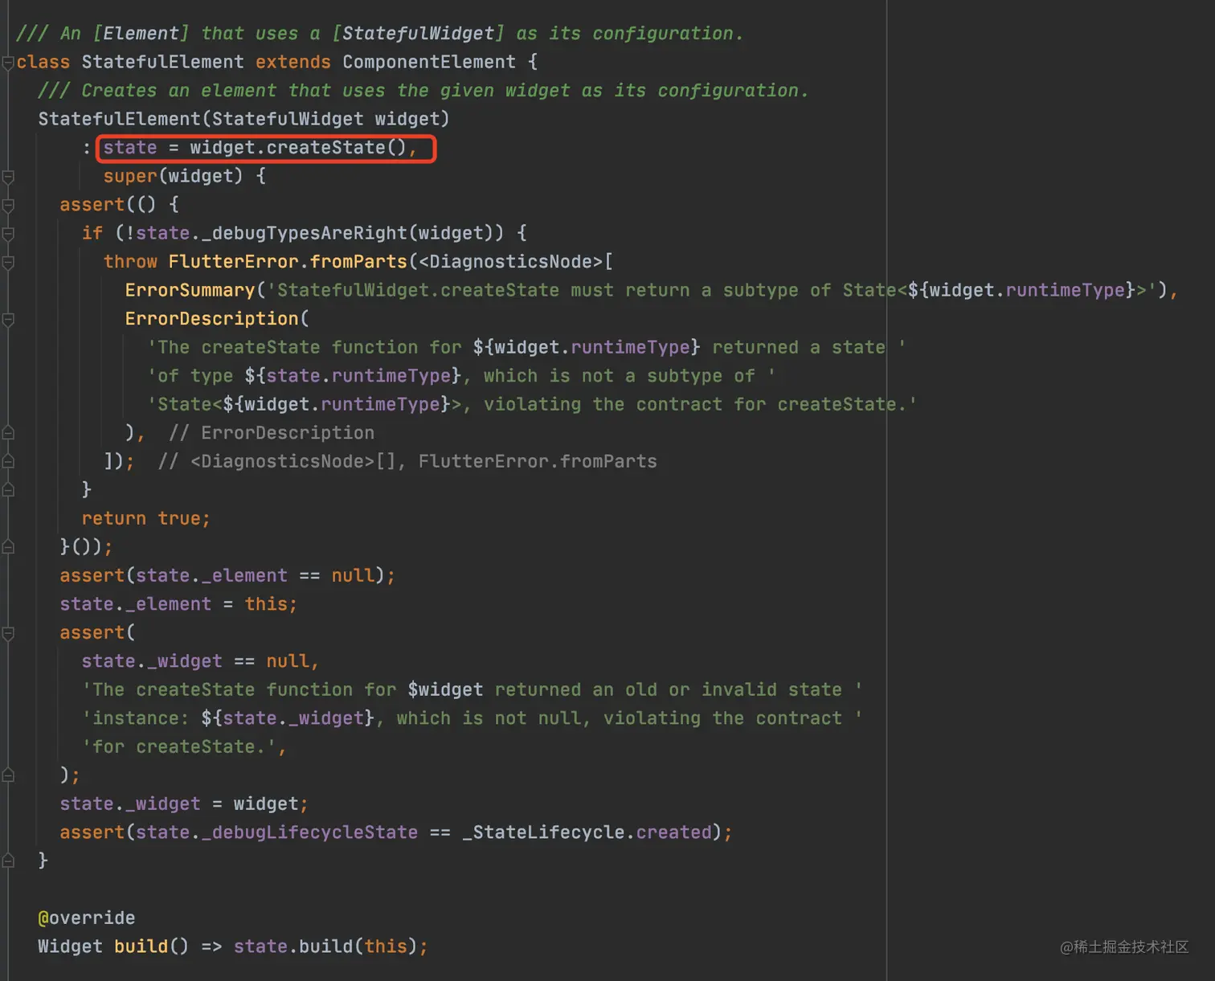
Task: Click the ErrorSummary call
Action: [x=190, y=290]
